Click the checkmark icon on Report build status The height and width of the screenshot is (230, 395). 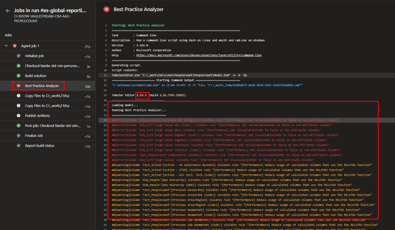click(18, 145)
